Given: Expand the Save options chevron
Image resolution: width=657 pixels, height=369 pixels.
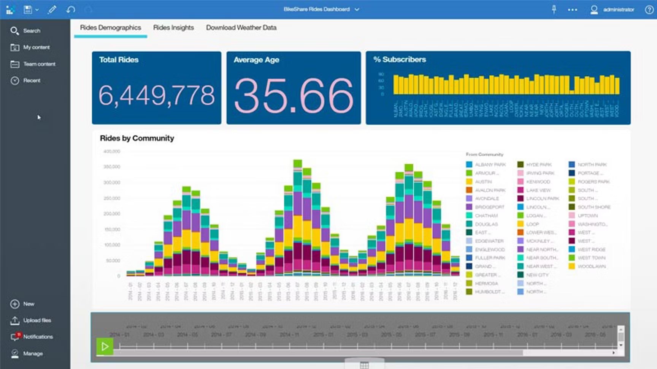Looking at the screenshot, I should tap(37, 9).
